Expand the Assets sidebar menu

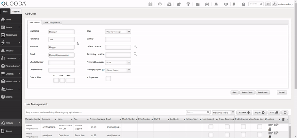(x=11, y=27)
